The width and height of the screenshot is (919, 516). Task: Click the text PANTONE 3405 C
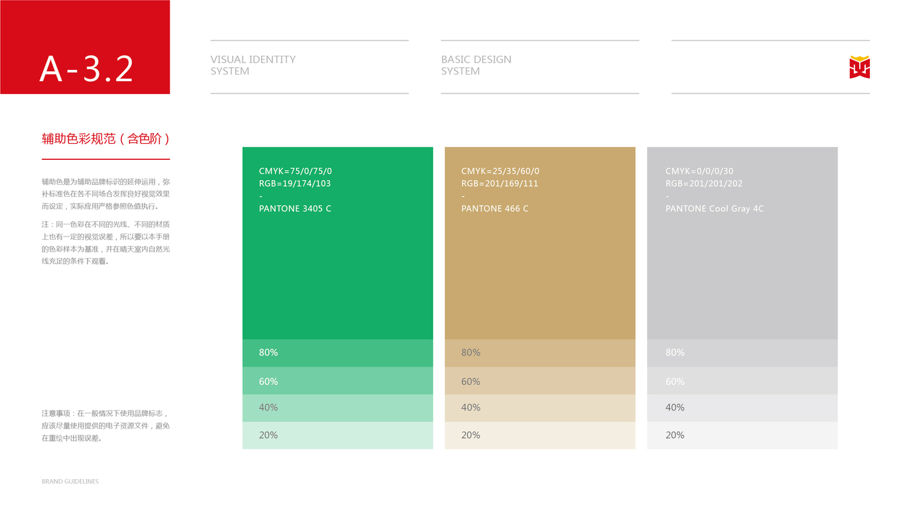[x=295, y=209]
